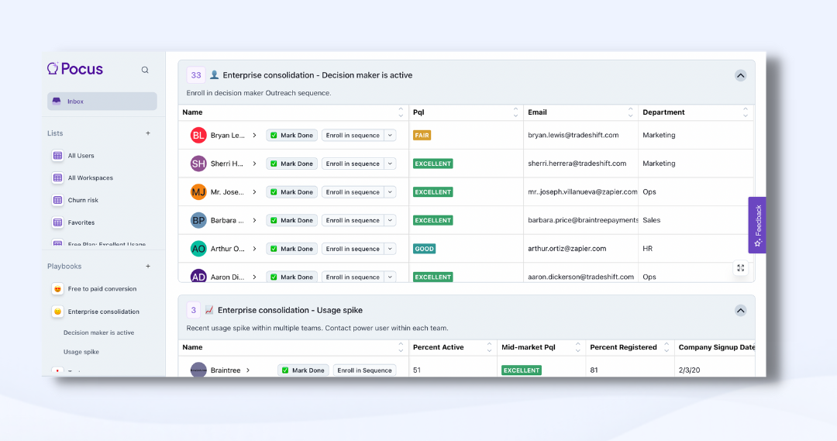
Task: Open the sidebar search icon
Action: [145, 70]
